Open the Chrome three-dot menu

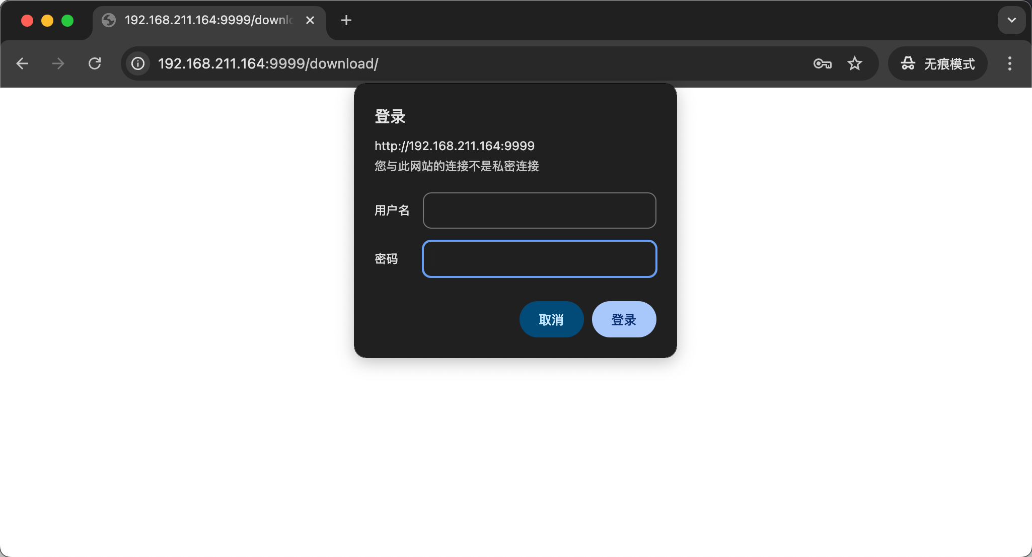click(1009, 63)
